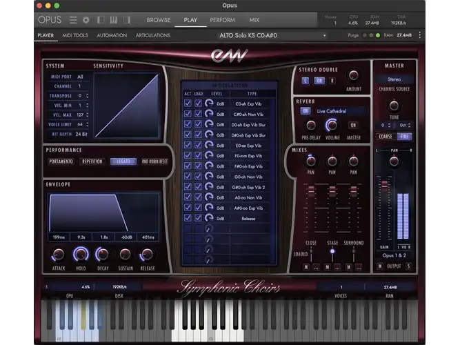460x345 pixels.
Task: Adjust the envelope Release knob
Action: (x=148, y=255)
